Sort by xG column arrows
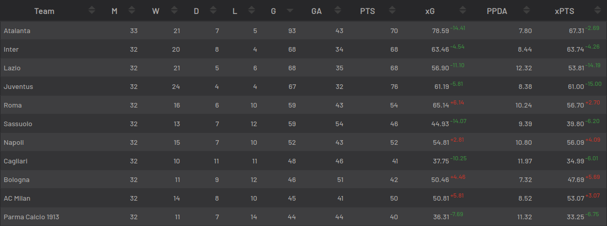 coord(462,10)
